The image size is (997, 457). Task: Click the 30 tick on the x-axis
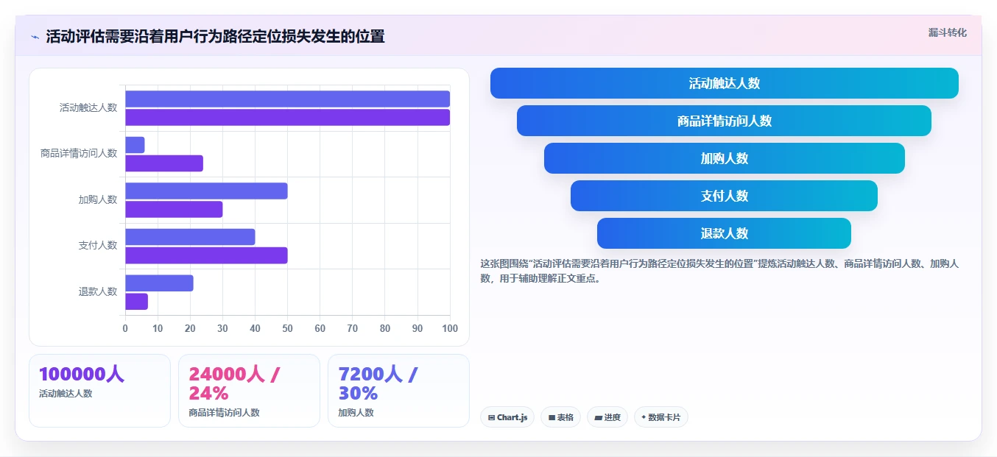222,328
